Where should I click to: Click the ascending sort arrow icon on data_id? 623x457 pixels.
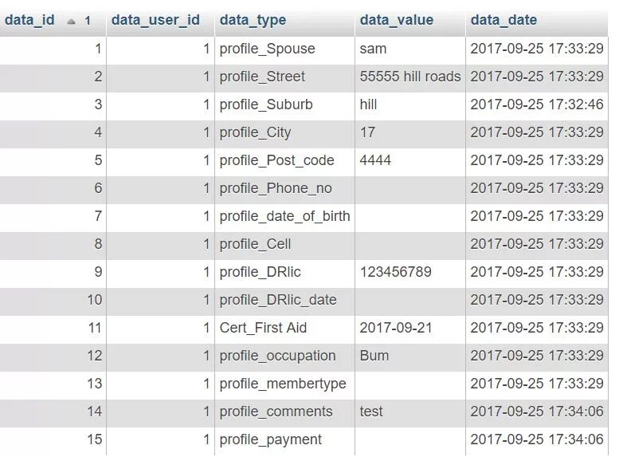[72, 22]
